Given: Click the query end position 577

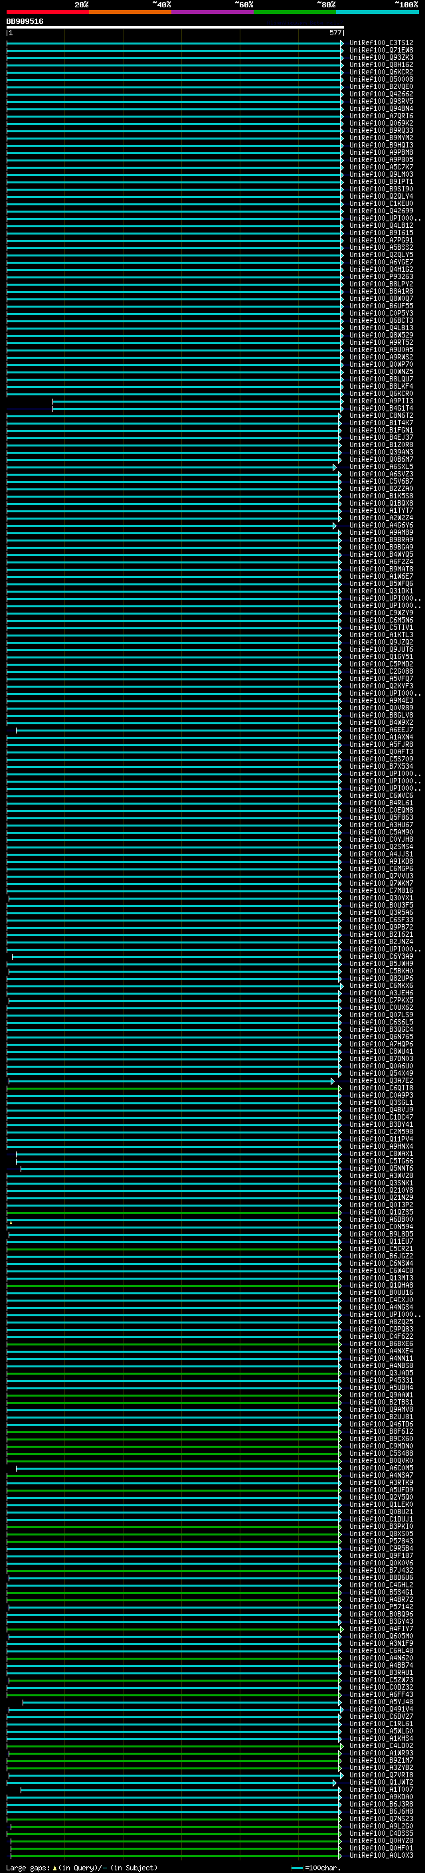Looking at the screenshot, I should click(x=335, y=33).
